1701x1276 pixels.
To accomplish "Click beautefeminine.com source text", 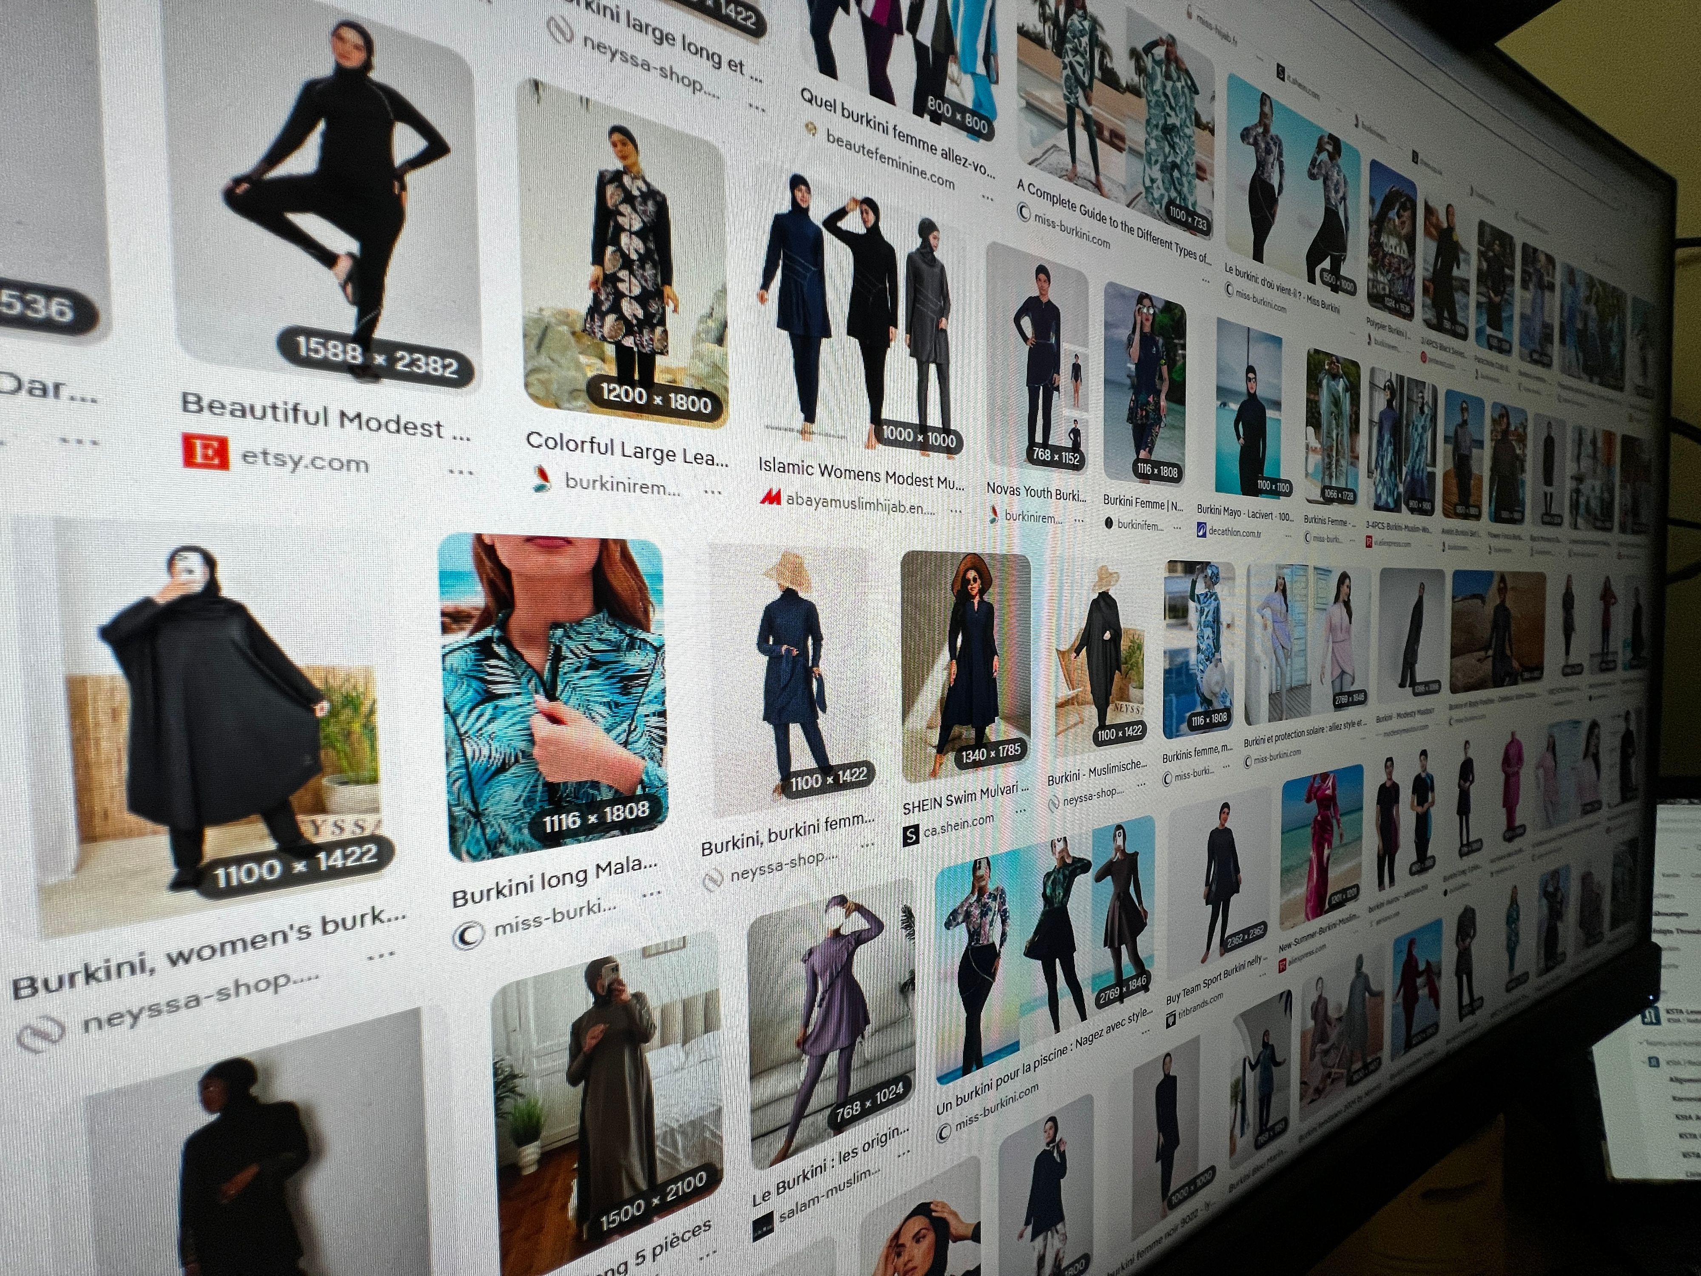I will pos(890,160).
